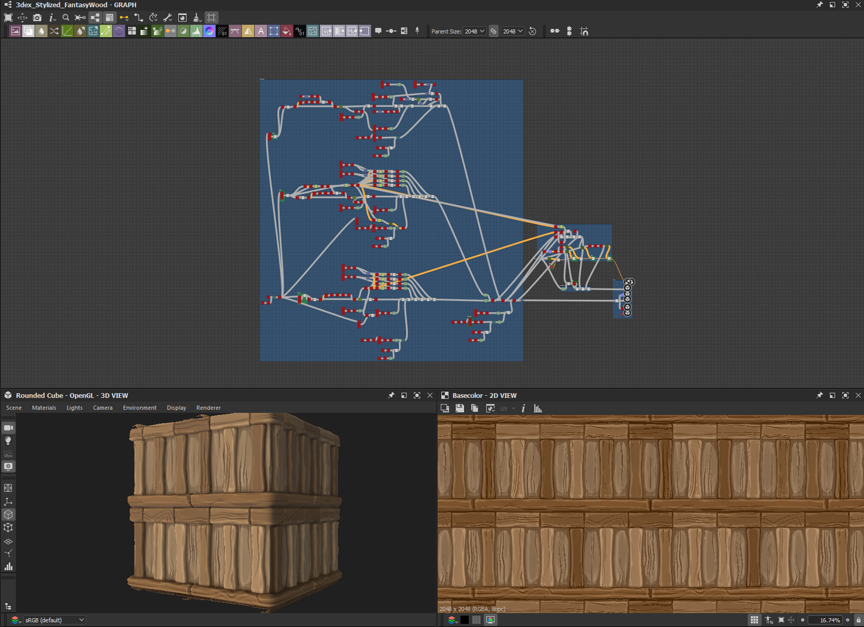Add a Blend node from the toolbar
The height and width of the screenshot is (627, 864).
click(x=28, y=31)
